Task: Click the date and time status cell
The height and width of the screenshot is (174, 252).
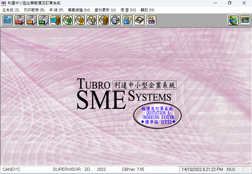Action: (202, 169)
